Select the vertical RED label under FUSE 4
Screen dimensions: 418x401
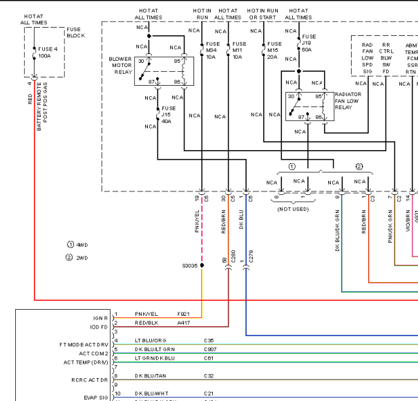coord(30,99)
